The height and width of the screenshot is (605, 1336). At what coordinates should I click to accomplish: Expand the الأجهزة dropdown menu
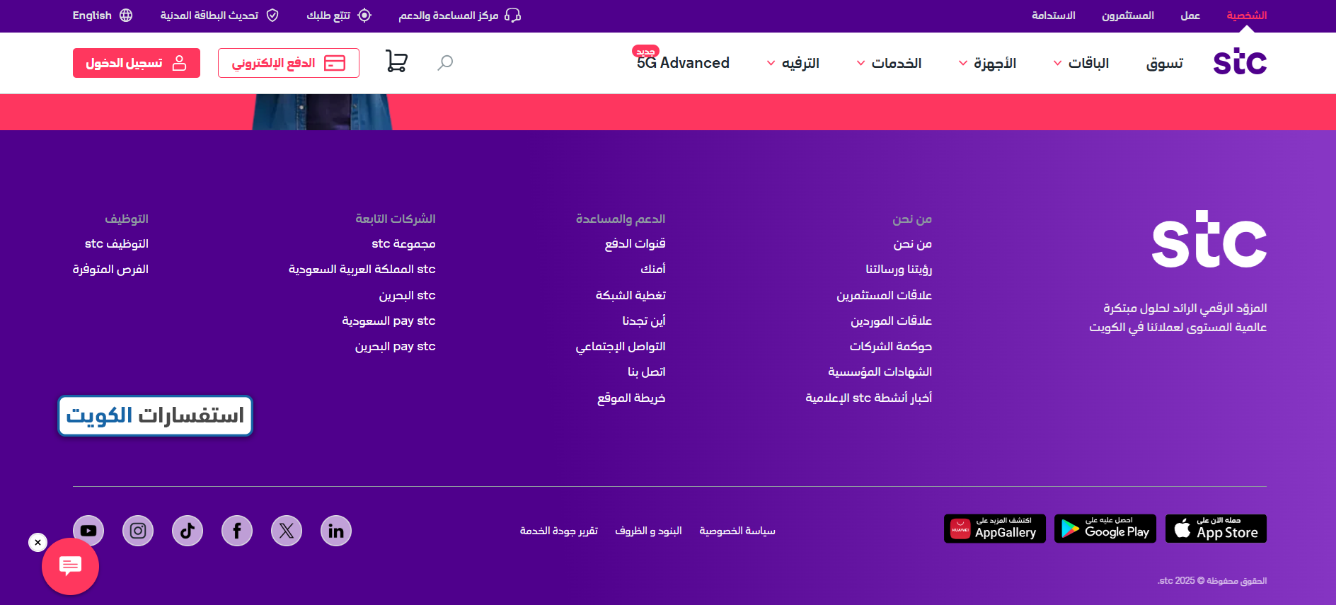pyautogui.click(x=987, y=63)
